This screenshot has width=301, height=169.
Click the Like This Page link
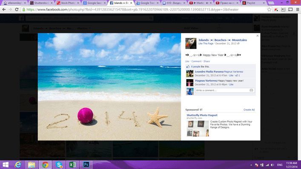point(206,43)
